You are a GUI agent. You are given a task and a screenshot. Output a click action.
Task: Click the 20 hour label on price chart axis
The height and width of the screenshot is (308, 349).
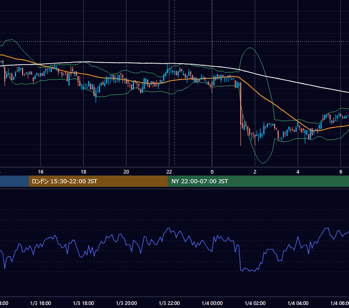(126, 172)
